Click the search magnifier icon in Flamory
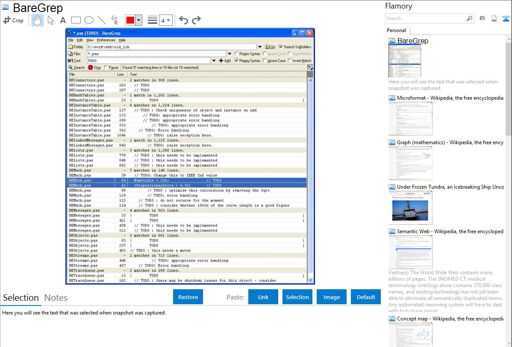Screen dimensions: 512x347 coord(469,18)
